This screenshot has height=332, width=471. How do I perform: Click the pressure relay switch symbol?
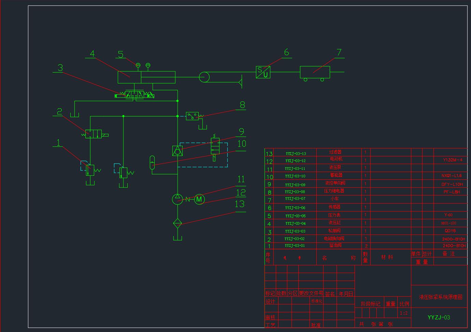point(192,116)
